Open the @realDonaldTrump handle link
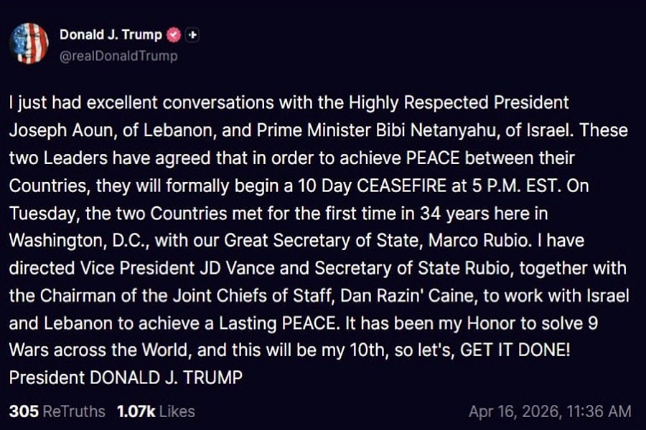This screenshot has width=646, height=430. pos(118,55)
